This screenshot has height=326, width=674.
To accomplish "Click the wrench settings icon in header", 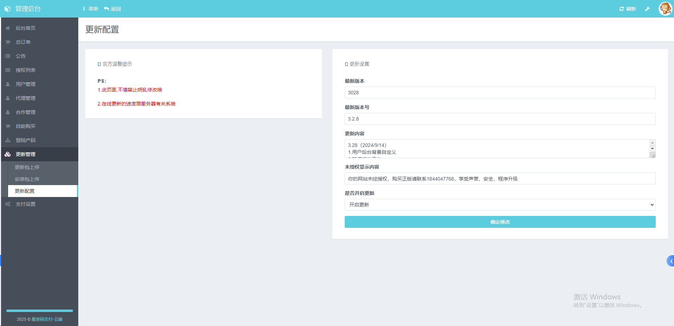I will click(647, 9).
